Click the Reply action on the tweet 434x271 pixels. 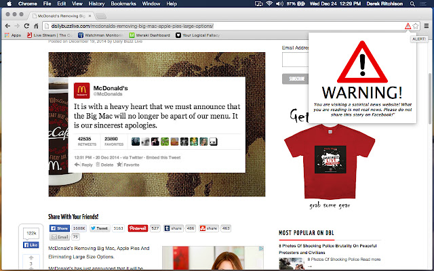point(83,165)
